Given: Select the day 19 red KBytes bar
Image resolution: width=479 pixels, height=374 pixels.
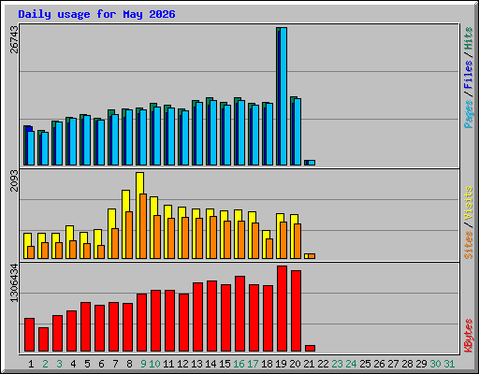Looking at the screenshot, I should 282,309.
